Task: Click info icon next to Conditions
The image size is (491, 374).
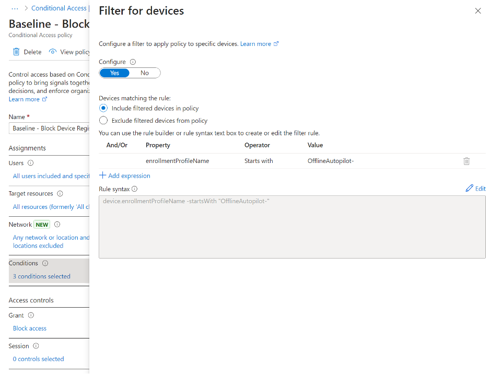Action: point(45,263)
